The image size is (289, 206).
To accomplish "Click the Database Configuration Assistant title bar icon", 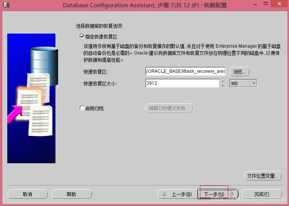I will [x=6, y=5].
